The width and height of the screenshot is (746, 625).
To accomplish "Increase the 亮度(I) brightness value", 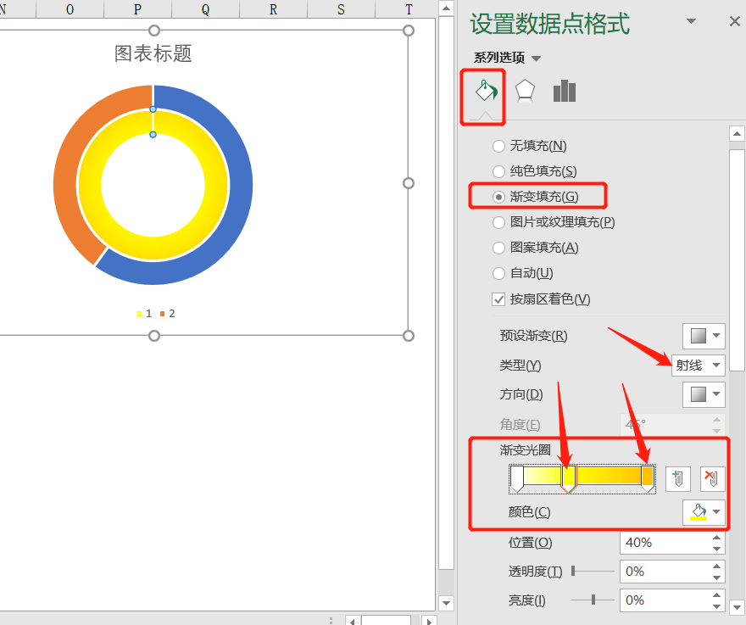I will click(716, 595).
